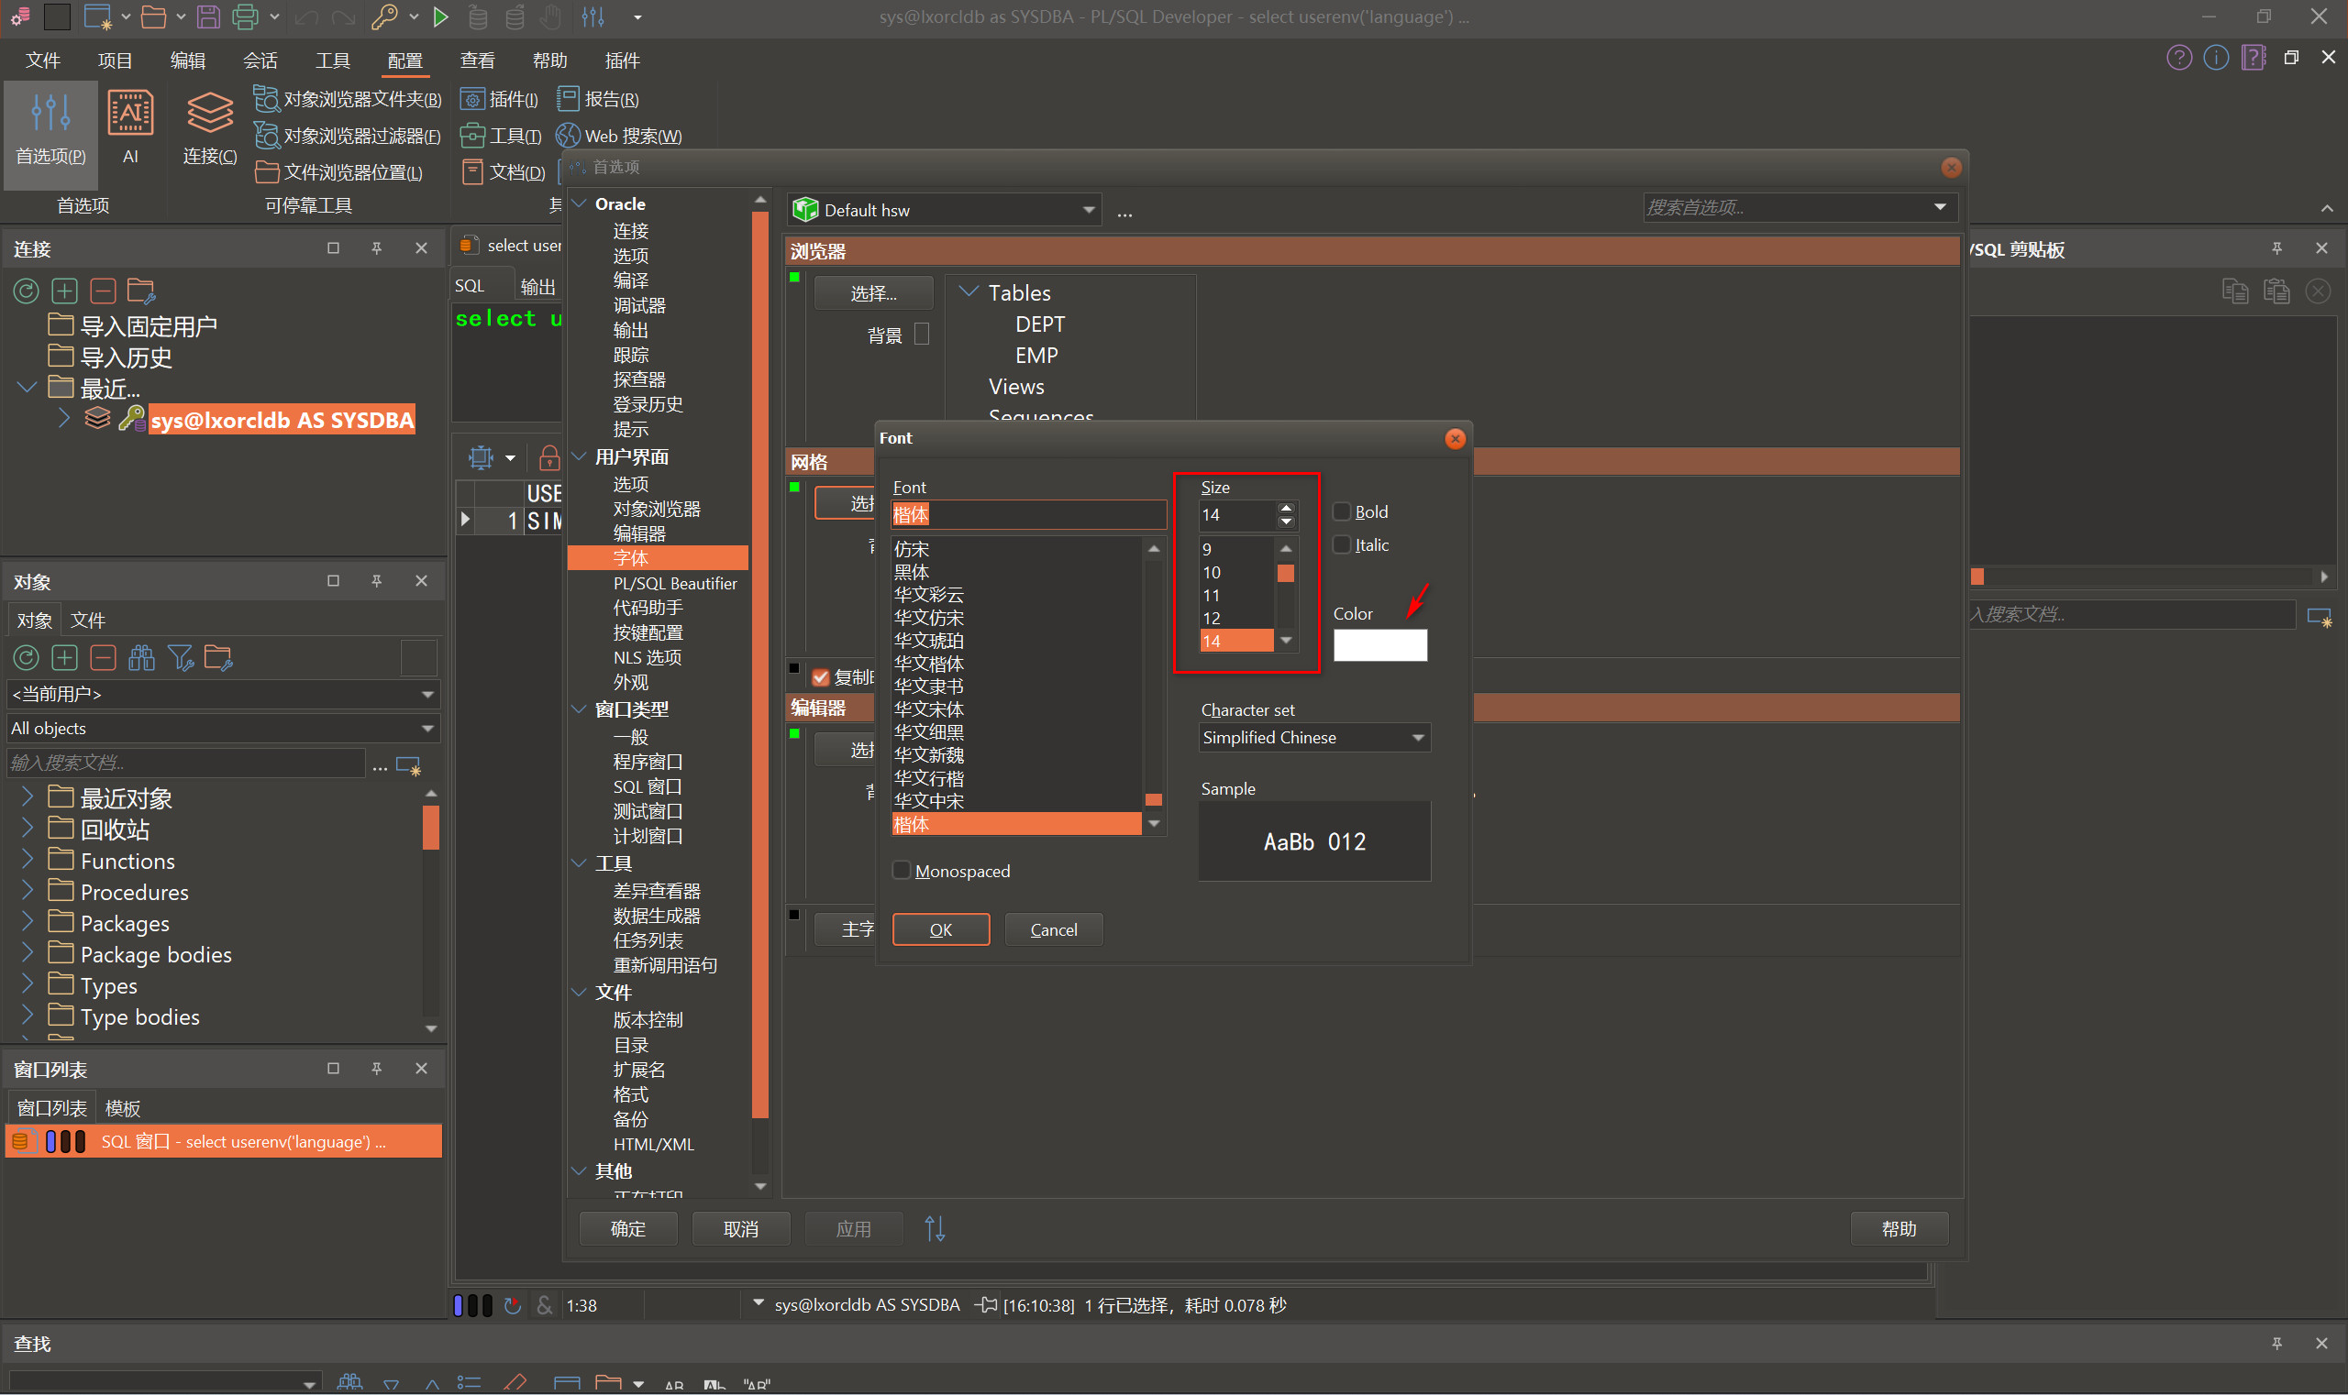Open the Character set dropdown
This screenshot has height=1395, width=2348.
[x=1314, y=738]
